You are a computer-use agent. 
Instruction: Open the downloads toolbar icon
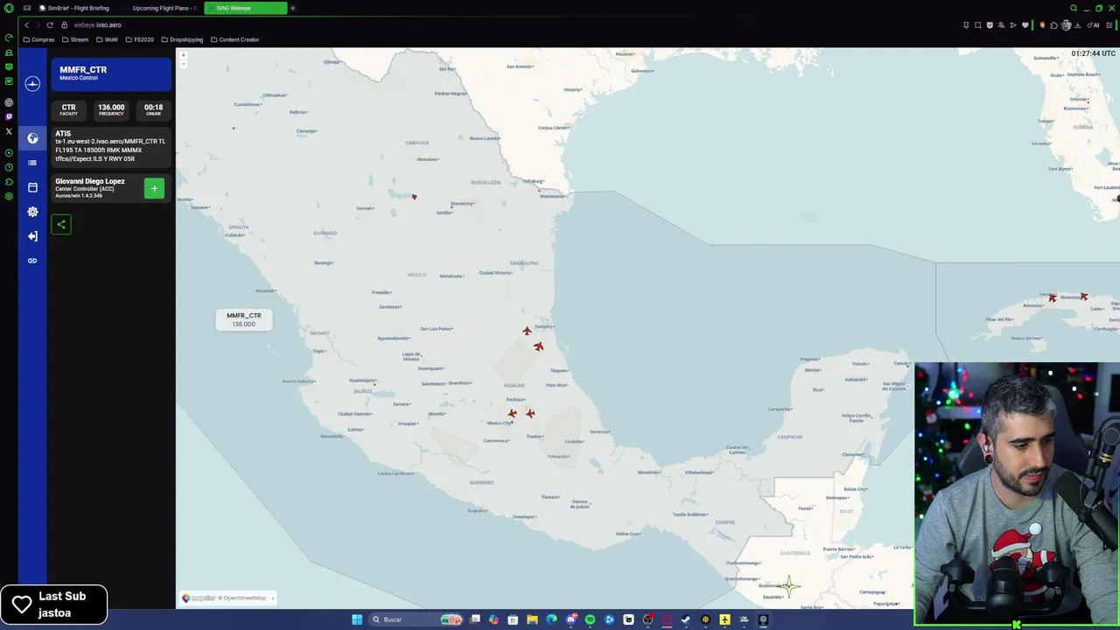(1078, 24)
